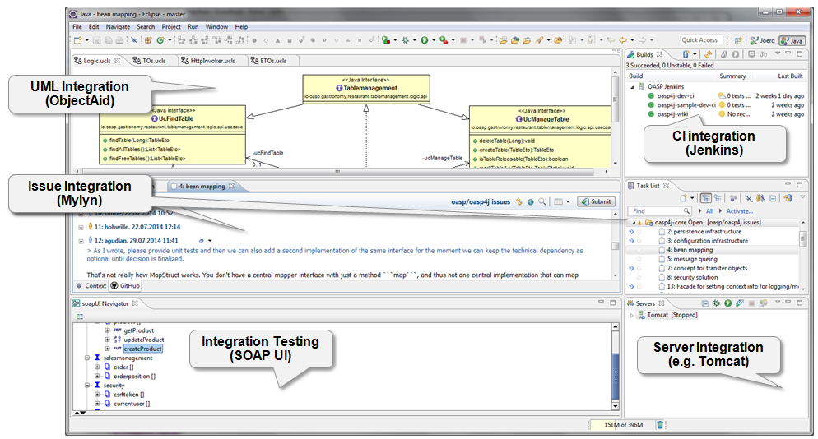Toggle Scheduled presentation in Task List toolbar
The width and height of the screenshot is (818, 439).
(718, 198)
